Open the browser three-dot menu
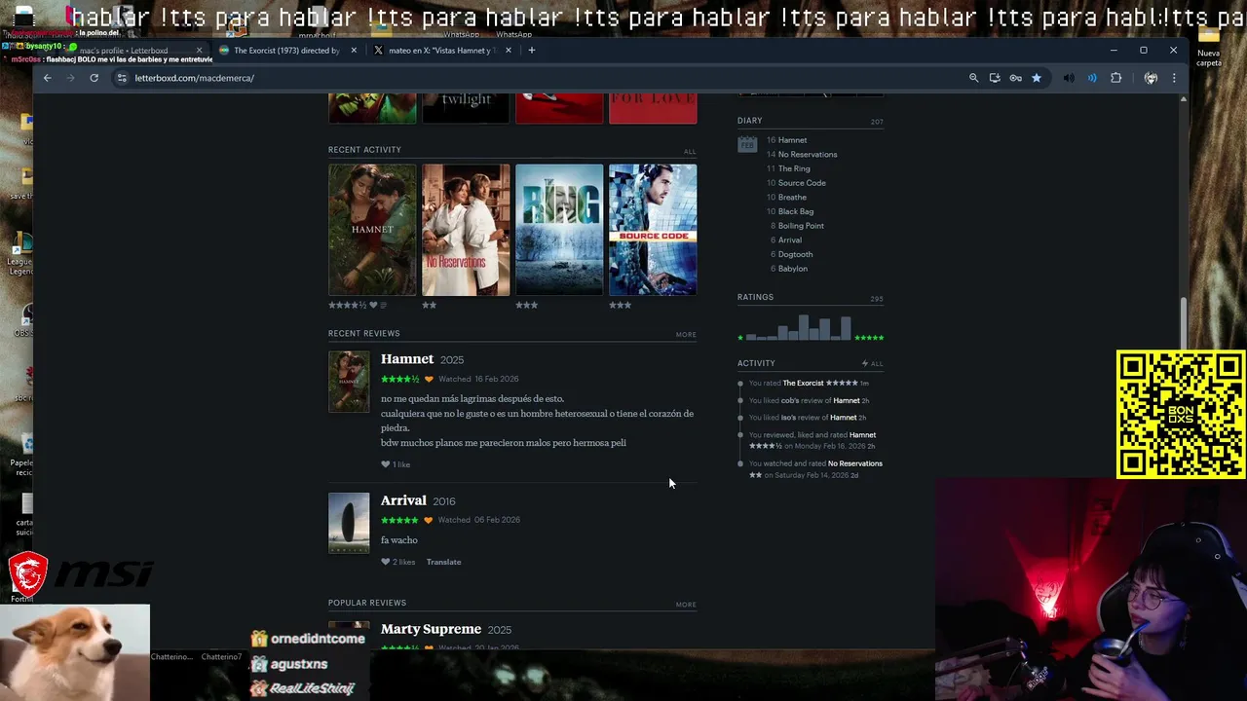 (1174, 78)
